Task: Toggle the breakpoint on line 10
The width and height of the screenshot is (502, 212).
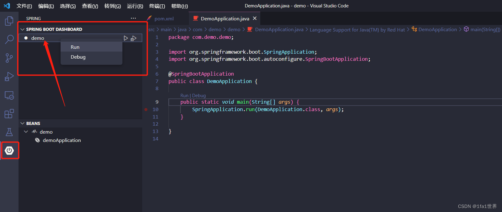Action: coord(146,109)
